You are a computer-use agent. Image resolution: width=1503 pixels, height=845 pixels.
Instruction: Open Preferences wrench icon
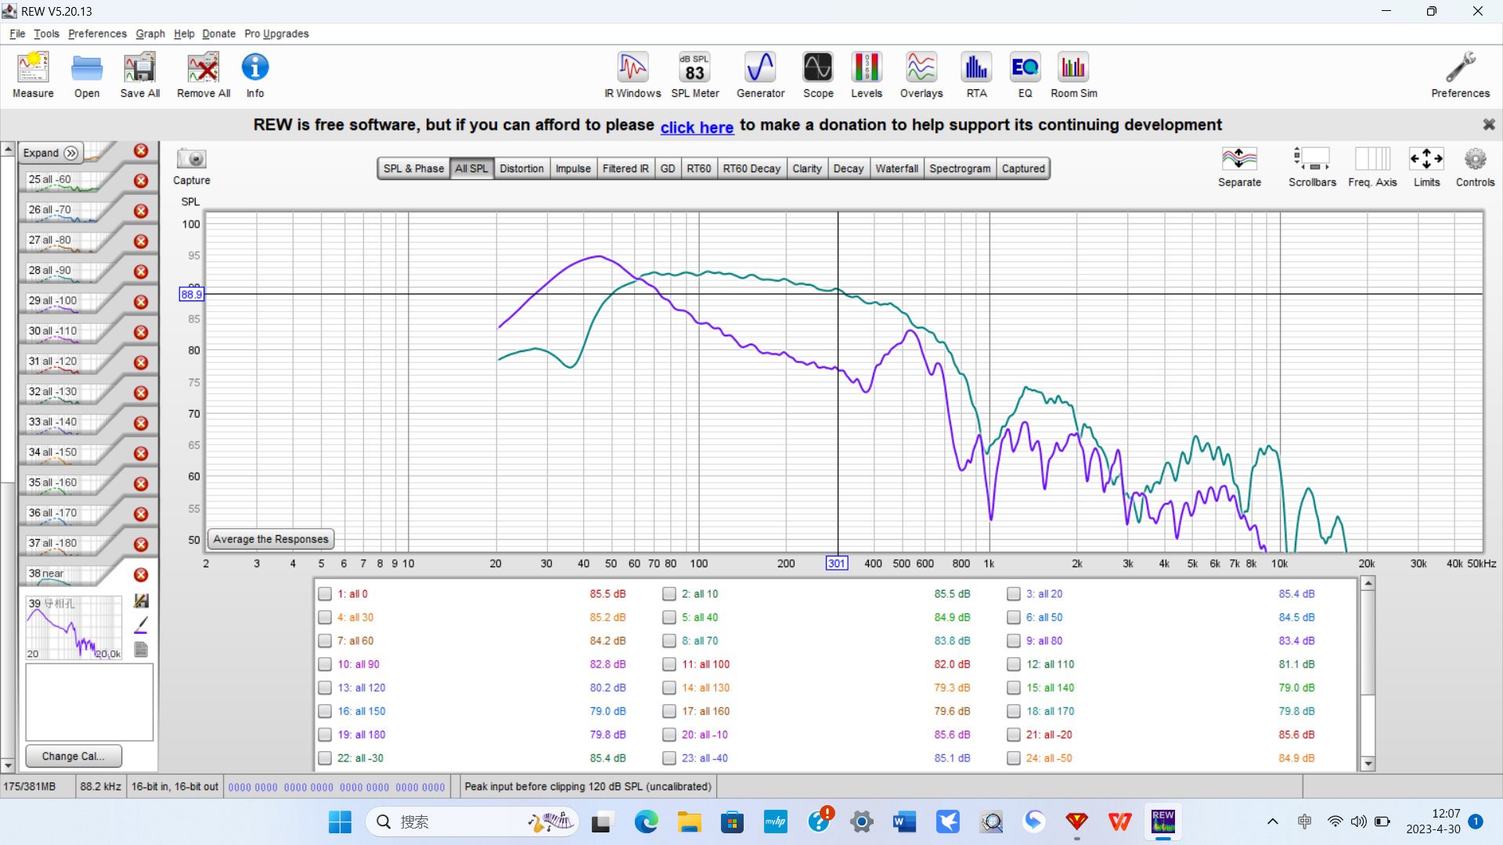(1460, 75)
